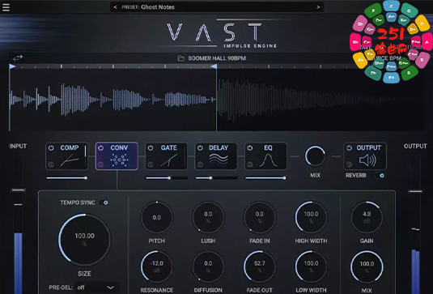
Task: Select the EQ bell curve icon
Action: (x=268, y=160)
